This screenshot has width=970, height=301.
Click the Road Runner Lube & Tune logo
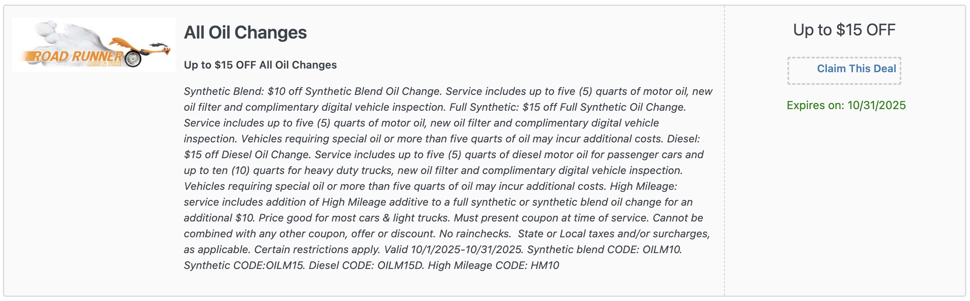[x=94, y=45]
